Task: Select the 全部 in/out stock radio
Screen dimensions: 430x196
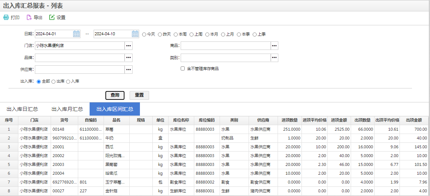Action: 39,82
